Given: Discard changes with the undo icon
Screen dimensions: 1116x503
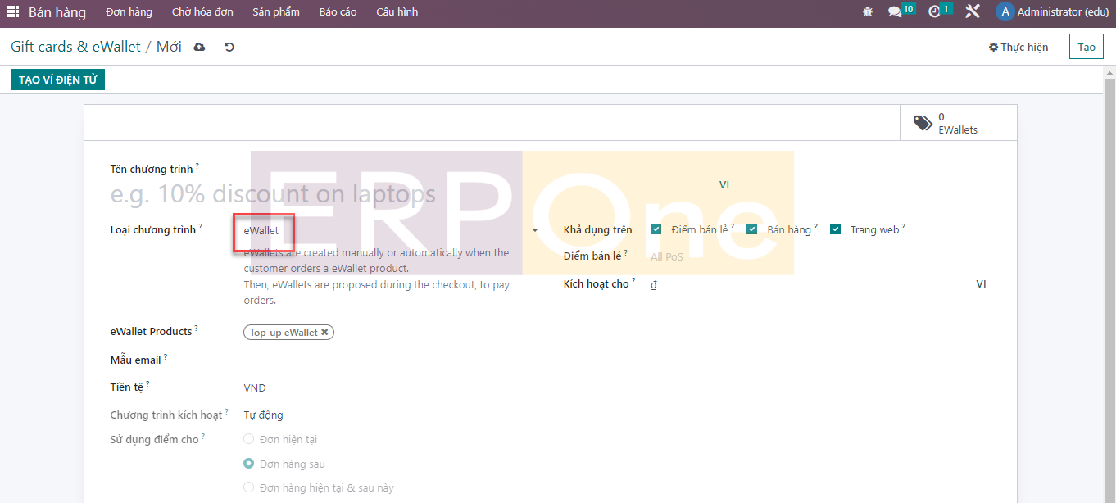Looking at the screenshot, I should (x=229, y=48).
